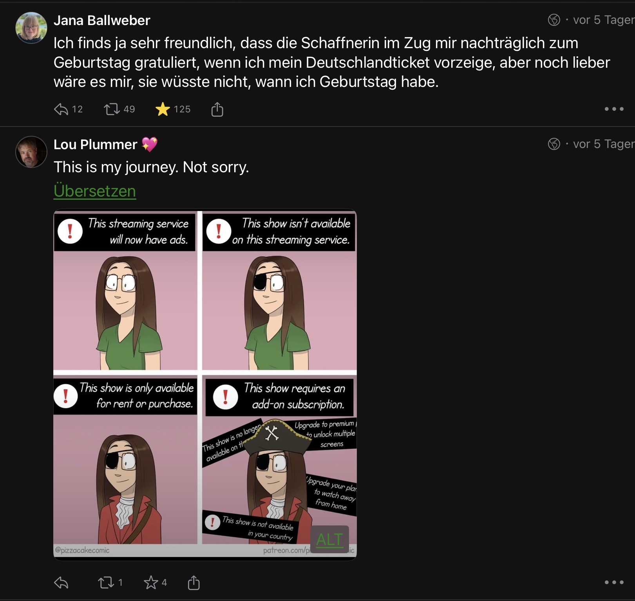Show ALT text for the comic image
The height and width of the screenshot is (601, 635).
[x=329, y=539]
